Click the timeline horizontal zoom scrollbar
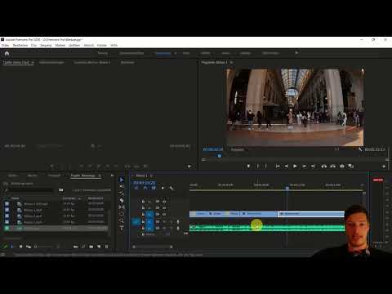This screenshot has height=294, width=392. pyautogui.click(x=153, y=247)
